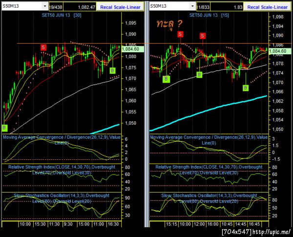Click the 9:30 time label on the left chart
Screen dimensions: 293x237
point(68,224)
